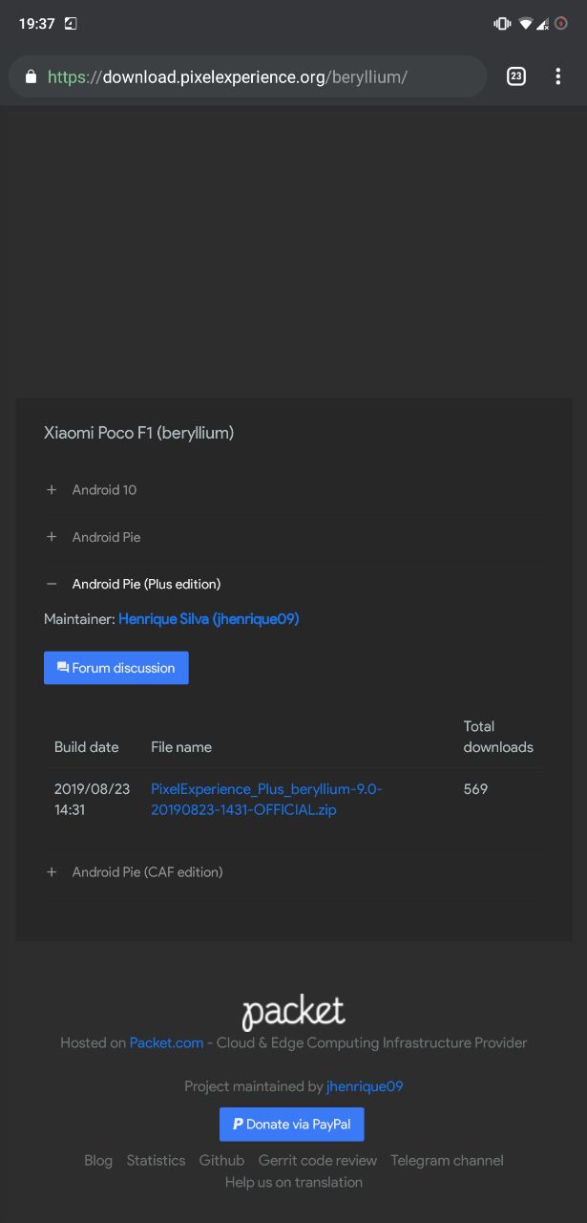Tap the screenshot notification icon beside the clock

[x=71, y=24]
